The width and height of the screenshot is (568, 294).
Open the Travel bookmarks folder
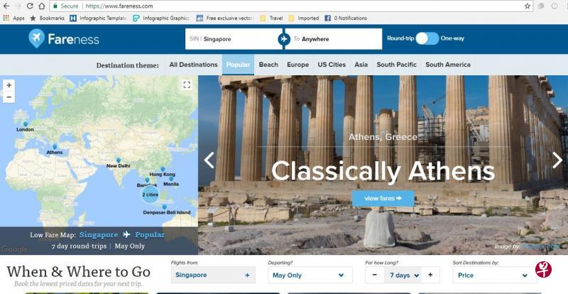(272, 18)
